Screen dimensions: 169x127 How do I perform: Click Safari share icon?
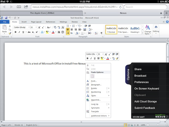tap(26, 7)
